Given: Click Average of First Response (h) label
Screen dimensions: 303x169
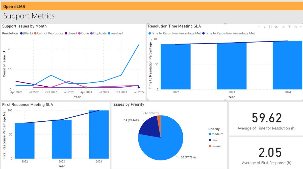Looking at the screenshot, I should coord(266,163).
